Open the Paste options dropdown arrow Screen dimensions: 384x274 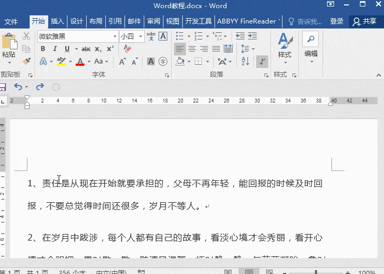tap(9, 63)
